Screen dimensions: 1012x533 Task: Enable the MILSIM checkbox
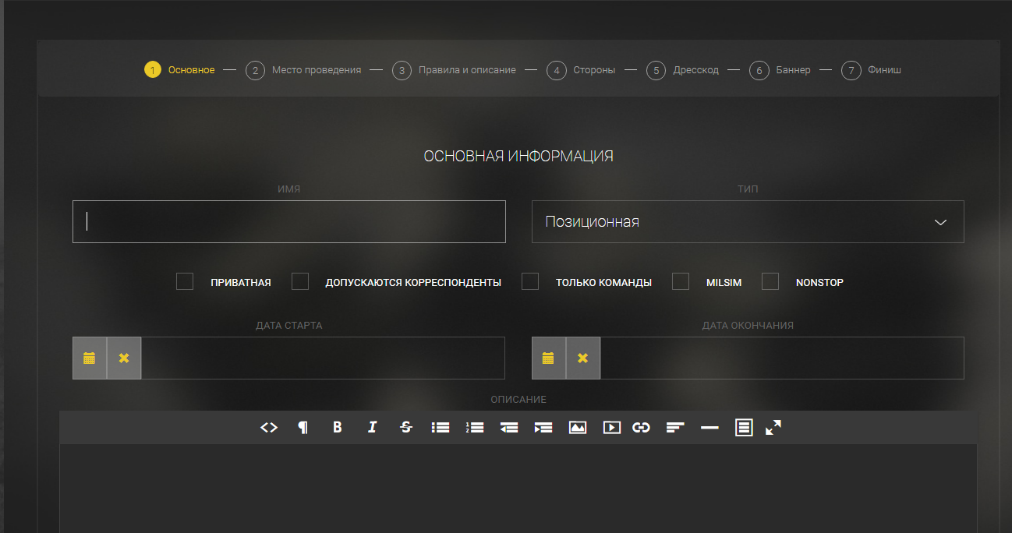pyautogui.click(x=681, y=281)
